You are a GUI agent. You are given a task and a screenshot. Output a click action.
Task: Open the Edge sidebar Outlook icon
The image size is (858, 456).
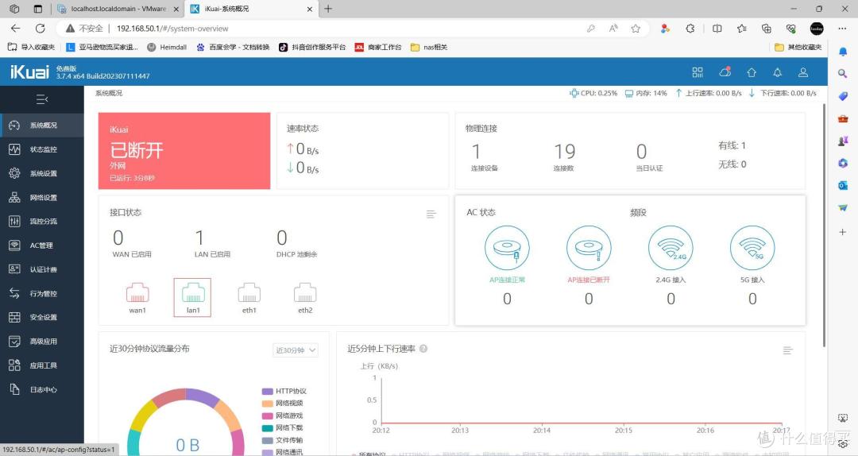(843, 186)
